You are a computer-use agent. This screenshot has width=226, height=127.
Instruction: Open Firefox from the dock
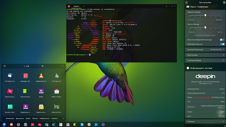pyautogui.click(x=18, y=125)
